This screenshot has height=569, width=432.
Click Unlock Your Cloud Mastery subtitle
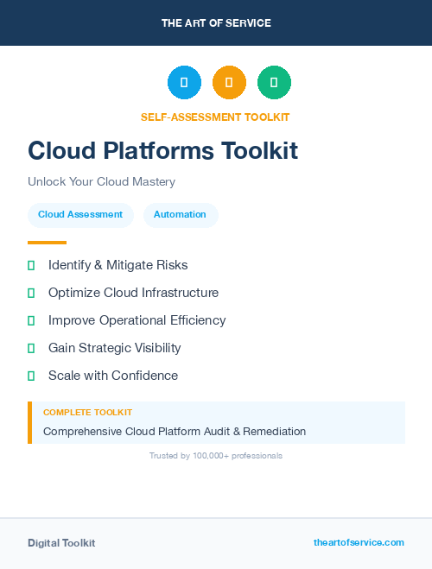point(102,181)
